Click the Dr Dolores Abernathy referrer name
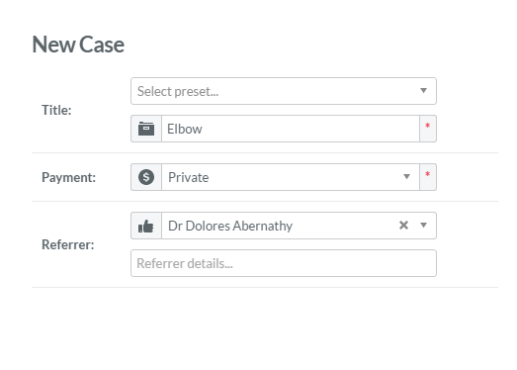The height and width of the screenshot is (370, 517). point(230,227)
